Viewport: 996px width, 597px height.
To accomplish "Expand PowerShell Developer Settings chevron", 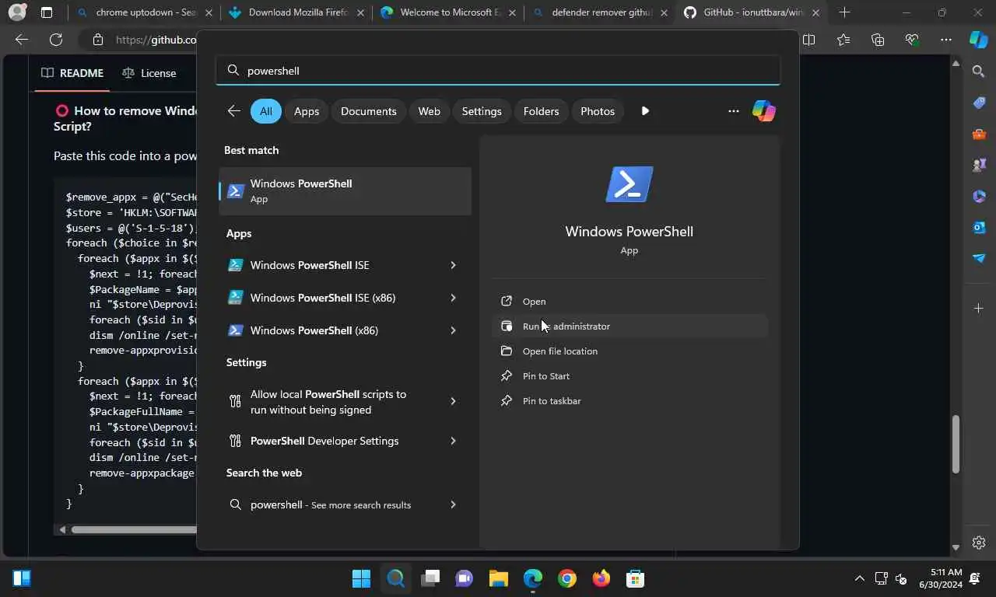I will 453,441.
